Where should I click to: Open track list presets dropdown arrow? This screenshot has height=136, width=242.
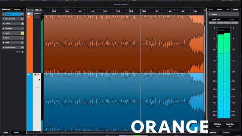coord(33,10)
